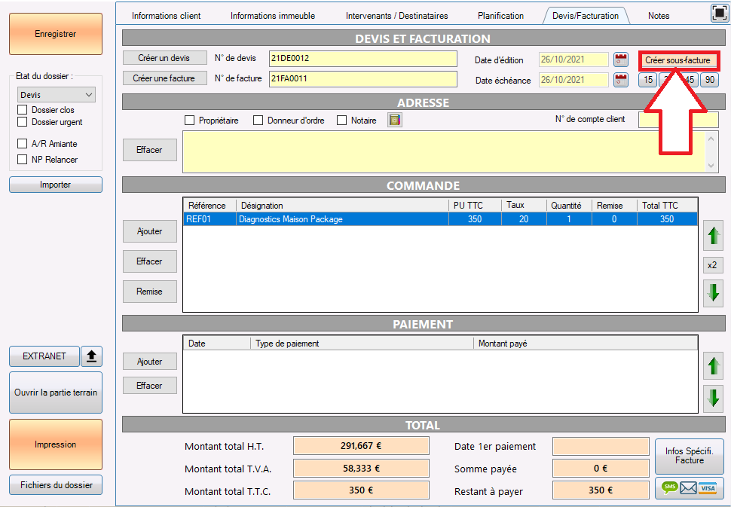731x507 pixels.
Task: Click the Créer sous-facture button
Action: click(677, 60)
